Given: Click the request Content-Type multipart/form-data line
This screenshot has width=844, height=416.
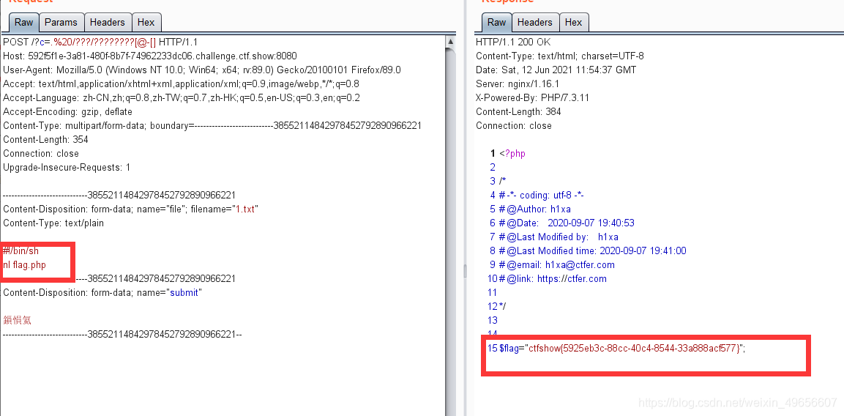Looking at the screenshot, I should click(x=212, y=126).
